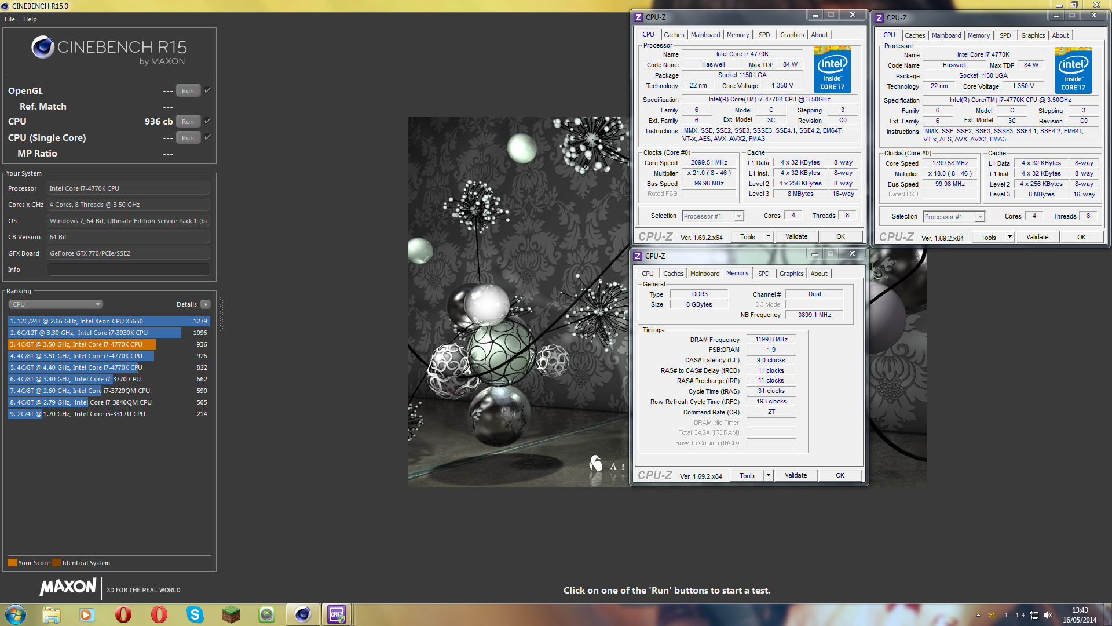The width and height of the screenshot is (1112, 626).
Task: Run the OpenGL benchmark
Action: pyautogui.click(x=188, y=91)
